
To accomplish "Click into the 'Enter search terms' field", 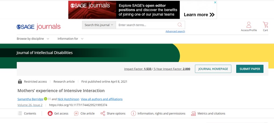I will click(x=146, y=25).
